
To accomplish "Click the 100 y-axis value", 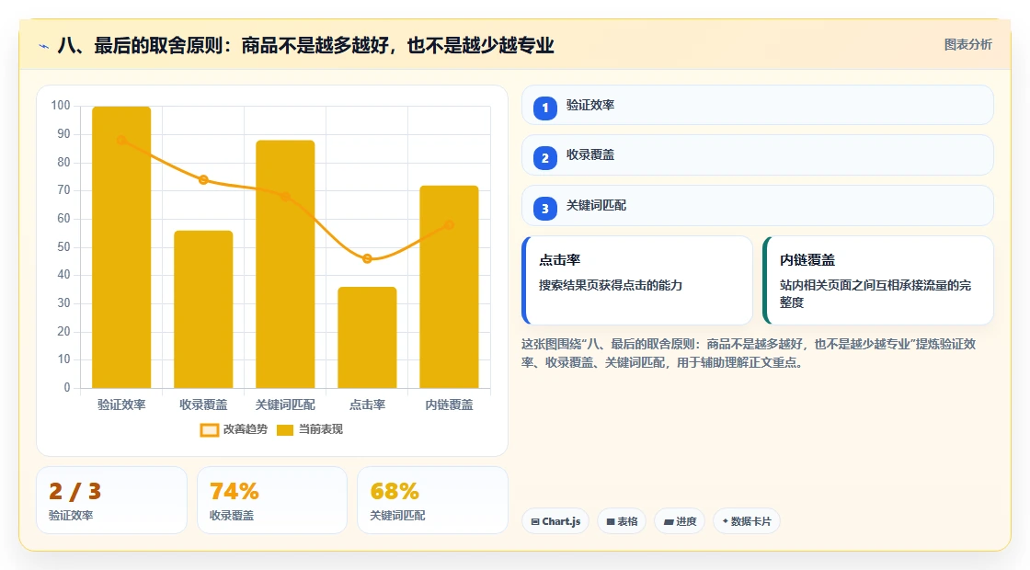I will coord(61,106).
